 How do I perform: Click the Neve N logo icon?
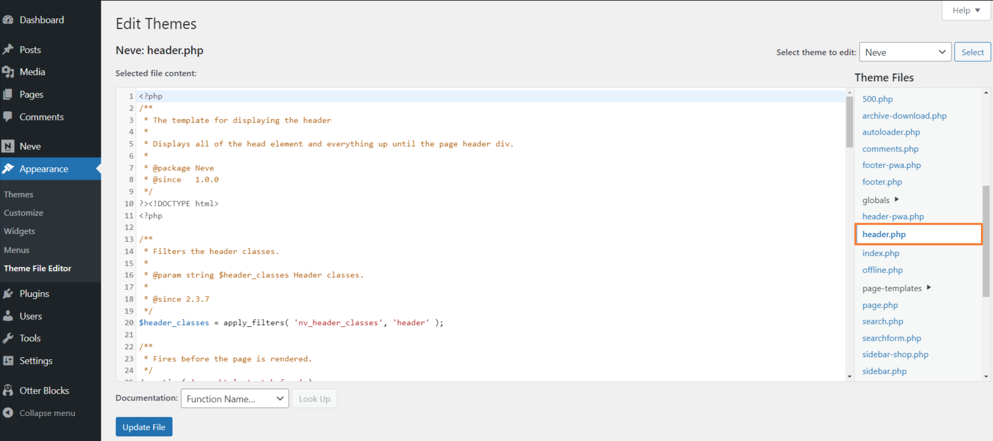(8, 146)
